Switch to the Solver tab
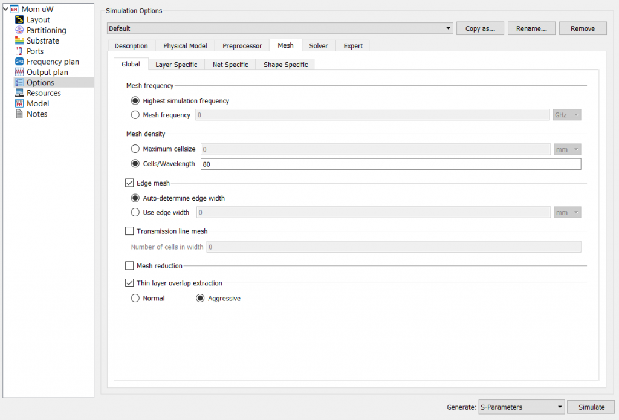 [x=319, y=46]
